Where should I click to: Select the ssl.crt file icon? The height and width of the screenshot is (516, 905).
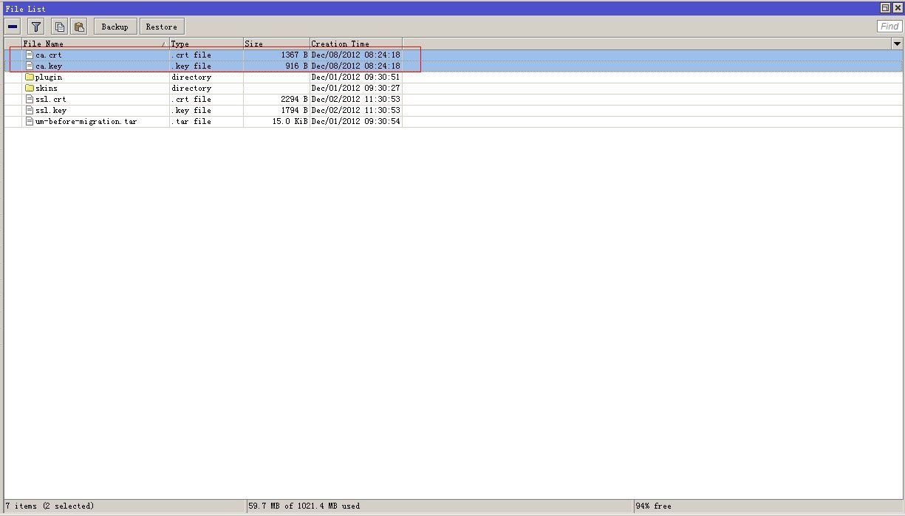(30, 99)
